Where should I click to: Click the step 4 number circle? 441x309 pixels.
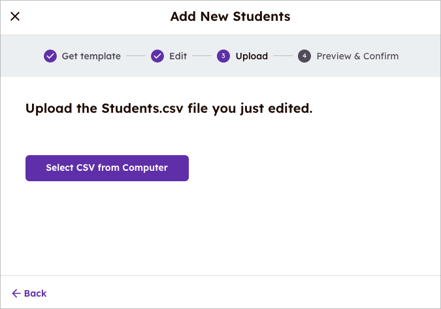[304, 56]
